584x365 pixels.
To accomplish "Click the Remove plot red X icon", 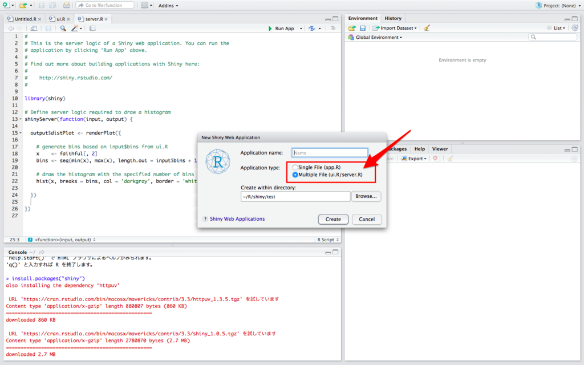I will point(435,159).
